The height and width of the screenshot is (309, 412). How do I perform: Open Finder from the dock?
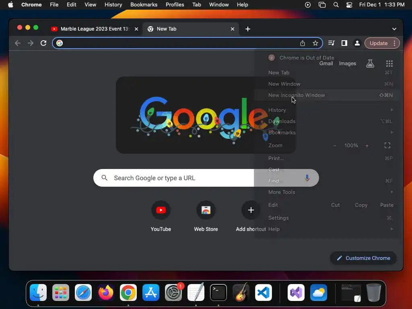pyautogui.click(x=38, y=293)
